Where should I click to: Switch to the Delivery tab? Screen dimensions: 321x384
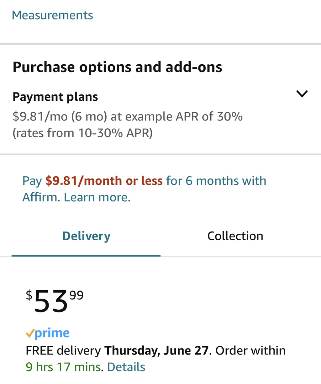coord(86,236)
